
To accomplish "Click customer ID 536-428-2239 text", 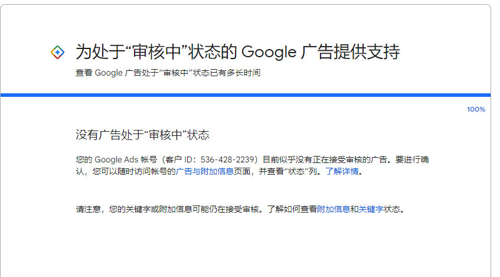I will coord(227,159).
